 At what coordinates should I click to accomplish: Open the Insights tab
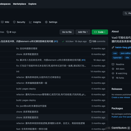click(x=35, y=22)
